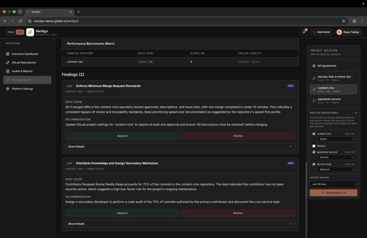Open the Speed focus dropdown for content-cms
Image resolution: width=367 pixels, height=238 pixels.
pyautogui.click(x=336, y=139)
